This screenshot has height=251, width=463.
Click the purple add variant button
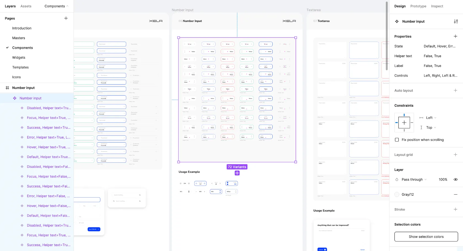click(237, 173)
